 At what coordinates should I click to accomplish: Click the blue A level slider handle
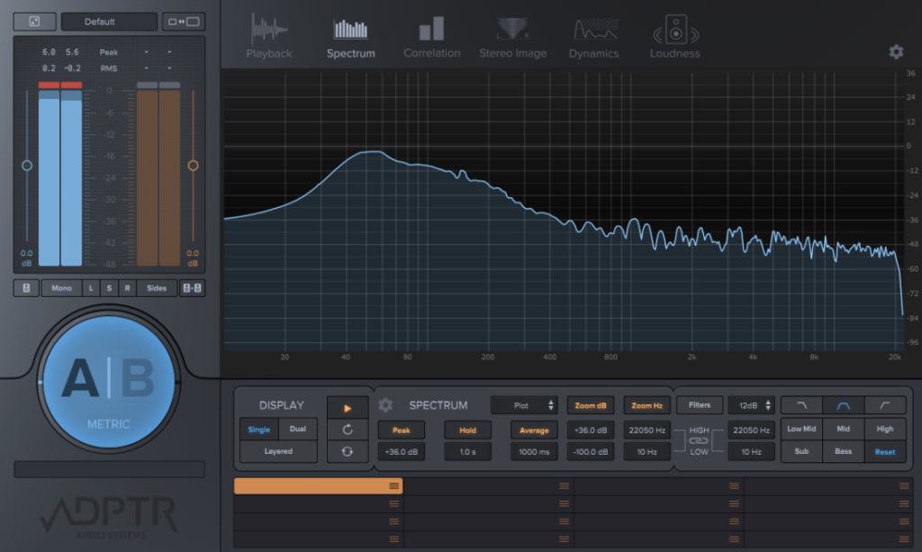click(x=27, y=166)
